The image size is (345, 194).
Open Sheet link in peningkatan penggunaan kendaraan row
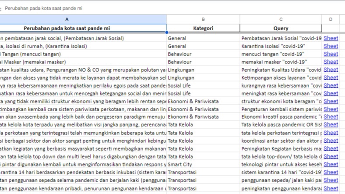coord(331,188)
